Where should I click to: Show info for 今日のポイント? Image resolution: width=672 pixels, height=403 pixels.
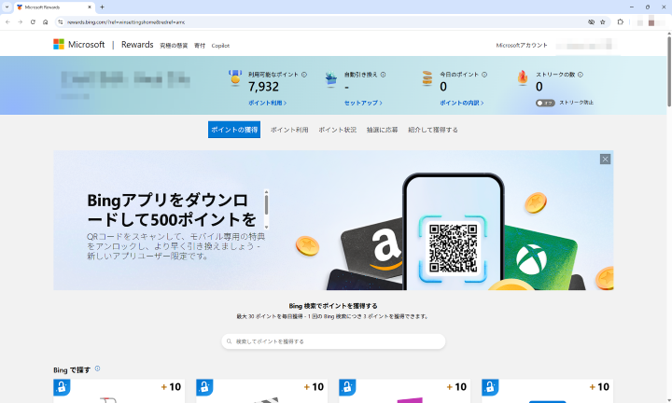pyautogui.click(x=484, y=75)
